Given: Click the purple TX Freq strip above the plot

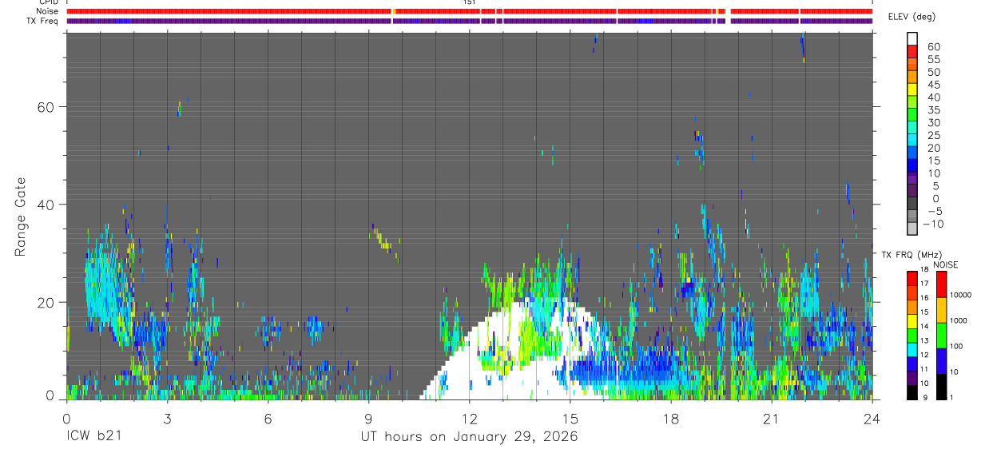Looking at the screenshot, I should tap(469, 21).
